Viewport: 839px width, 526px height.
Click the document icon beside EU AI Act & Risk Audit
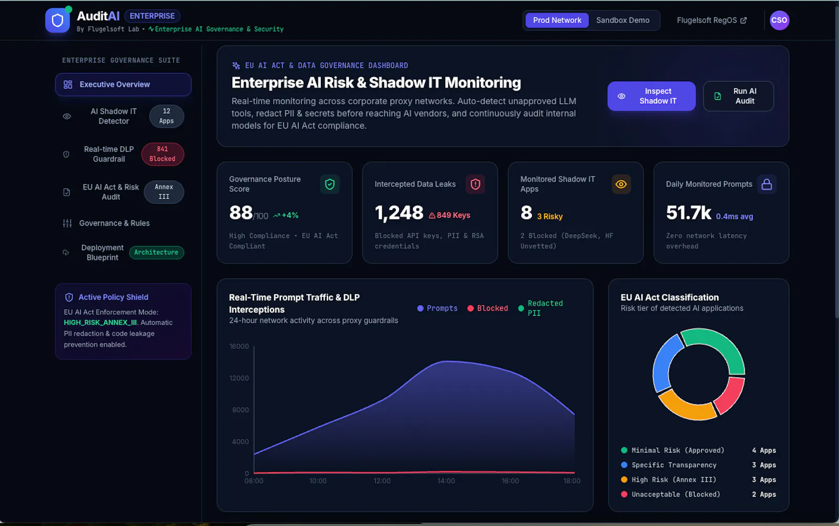(67, 192)
